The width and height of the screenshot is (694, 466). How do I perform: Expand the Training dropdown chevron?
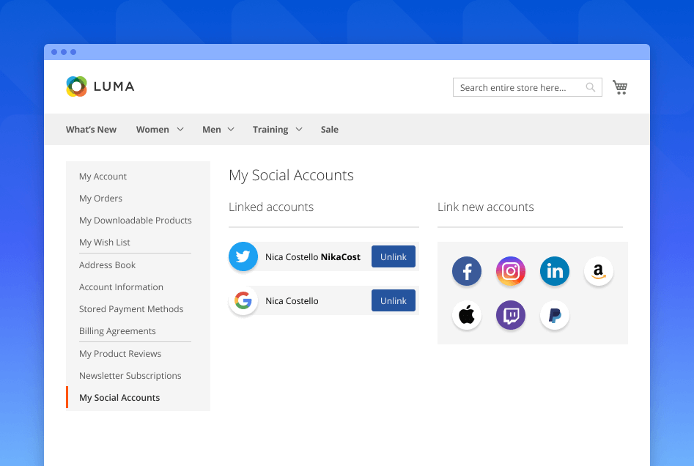[x=299, y=129]
